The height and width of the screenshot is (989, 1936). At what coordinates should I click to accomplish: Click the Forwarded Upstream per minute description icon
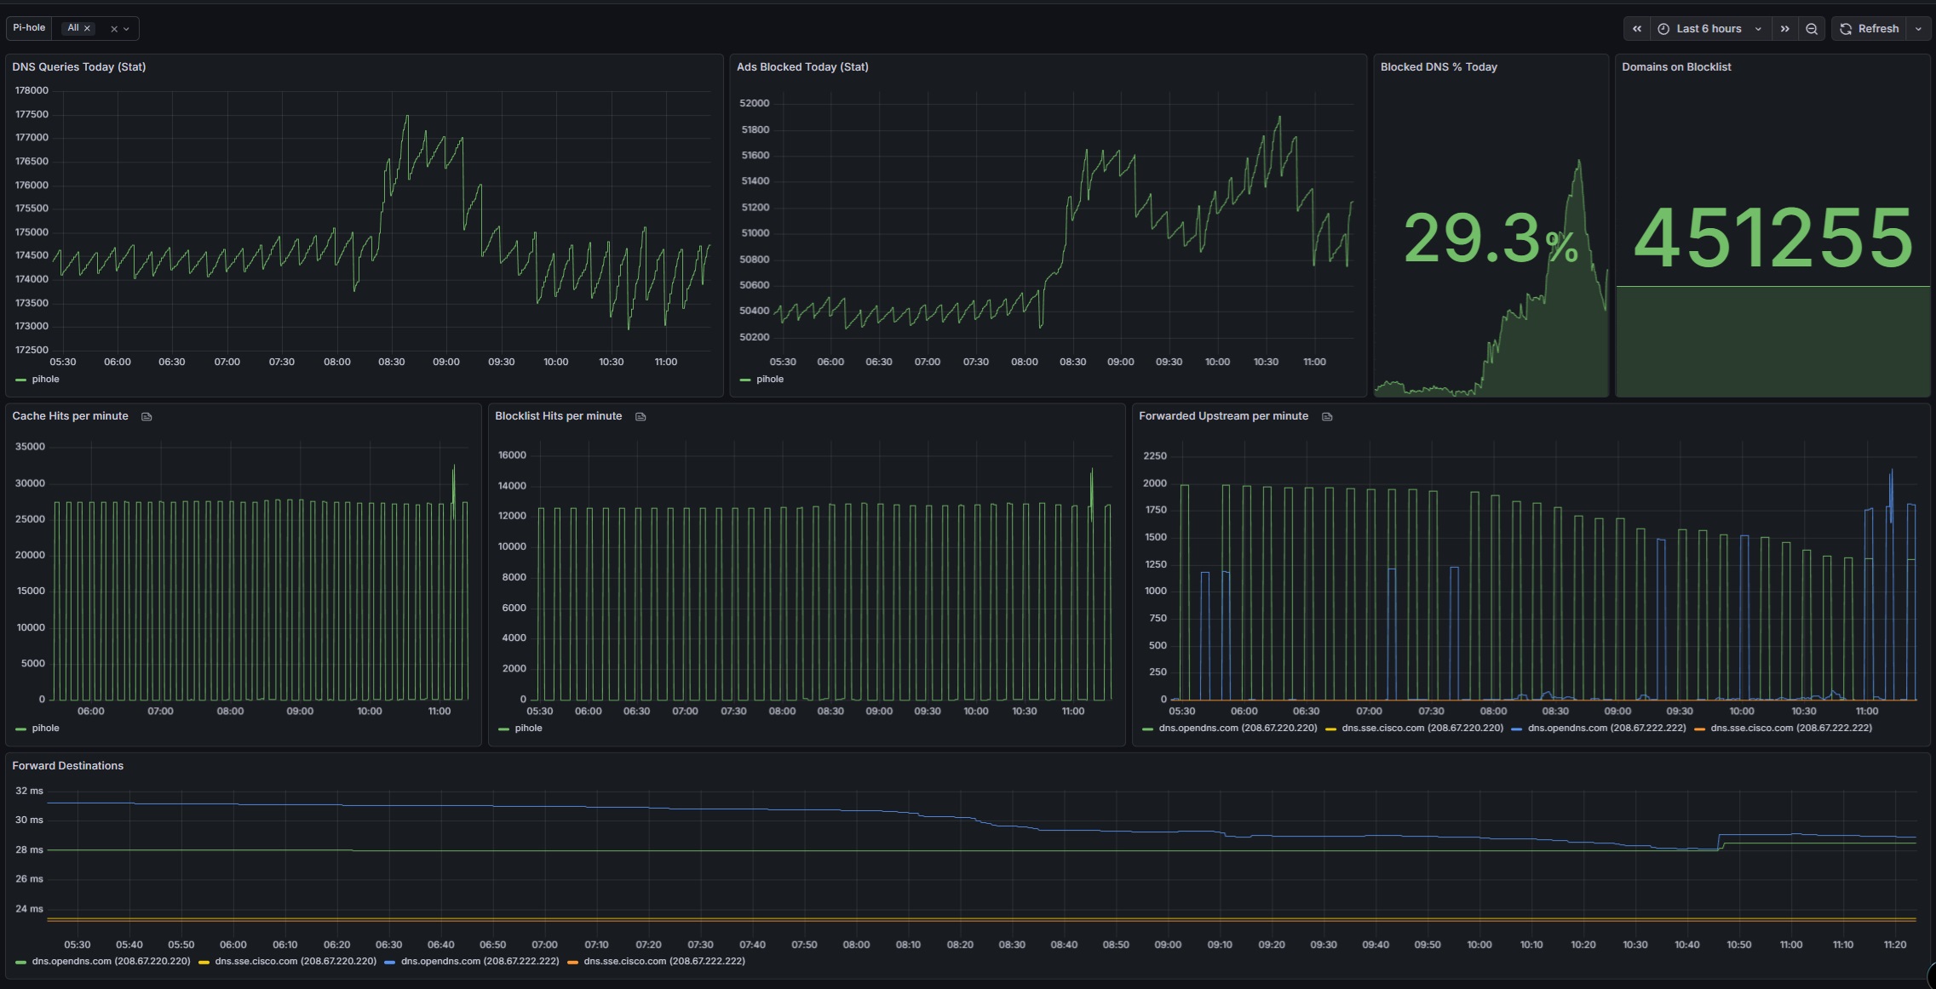click(x=1327, y=416)
